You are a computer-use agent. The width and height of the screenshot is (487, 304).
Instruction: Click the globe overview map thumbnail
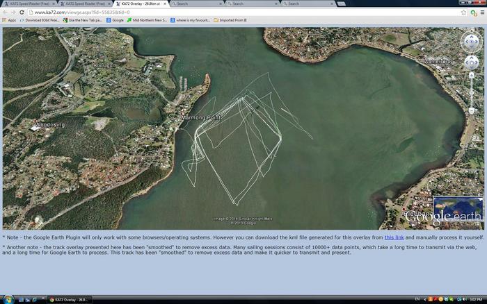[458, 208]
